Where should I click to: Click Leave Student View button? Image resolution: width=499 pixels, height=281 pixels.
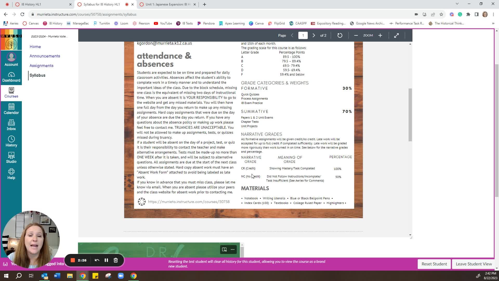(x=474, y=264)
